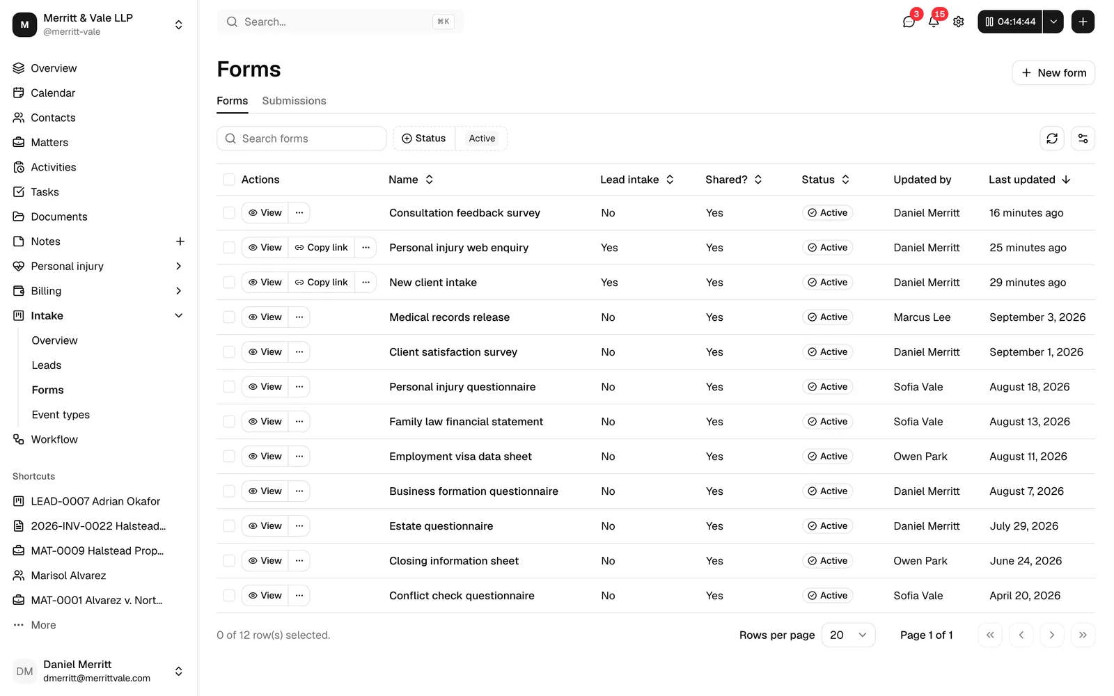Click the Search forms input field
The image size is (1114, 696).
click(x=301, y=139)
